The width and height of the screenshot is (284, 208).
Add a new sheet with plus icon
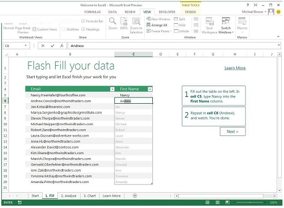[135, 196]
